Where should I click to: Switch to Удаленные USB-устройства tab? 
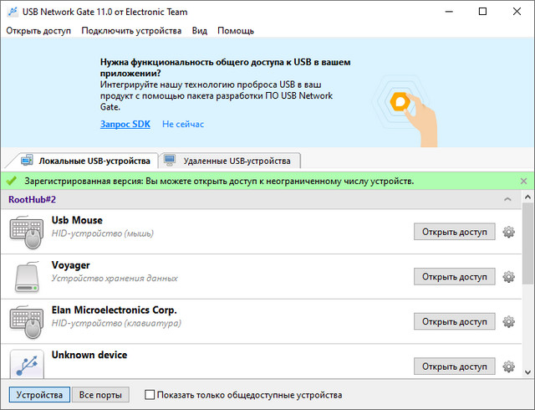(x=230, y=160)
